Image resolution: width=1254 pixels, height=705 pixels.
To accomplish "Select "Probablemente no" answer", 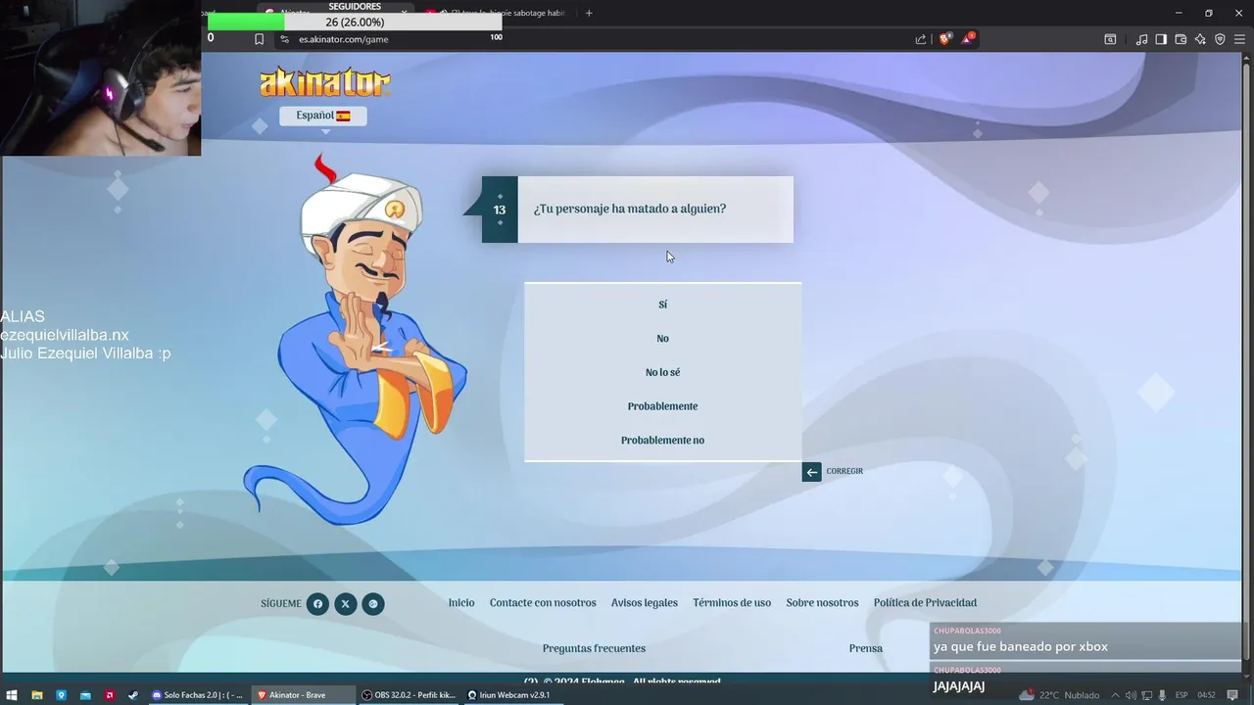I will 662,441.
